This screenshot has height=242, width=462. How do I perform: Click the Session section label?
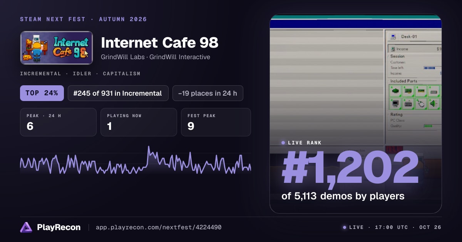[x=397, y=56]
